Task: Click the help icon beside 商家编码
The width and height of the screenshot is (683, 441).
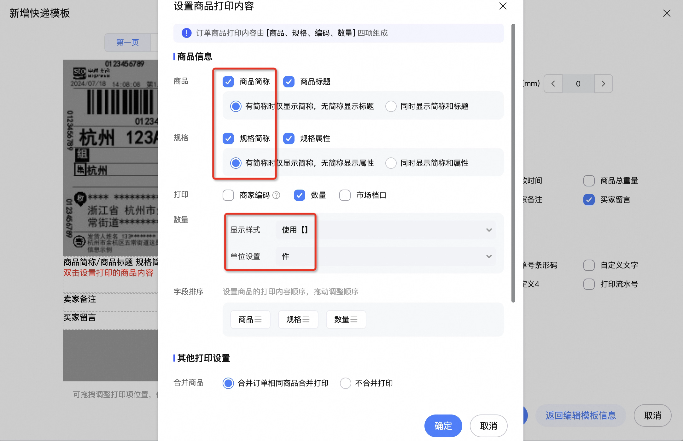Action: (x=276, y=195)
